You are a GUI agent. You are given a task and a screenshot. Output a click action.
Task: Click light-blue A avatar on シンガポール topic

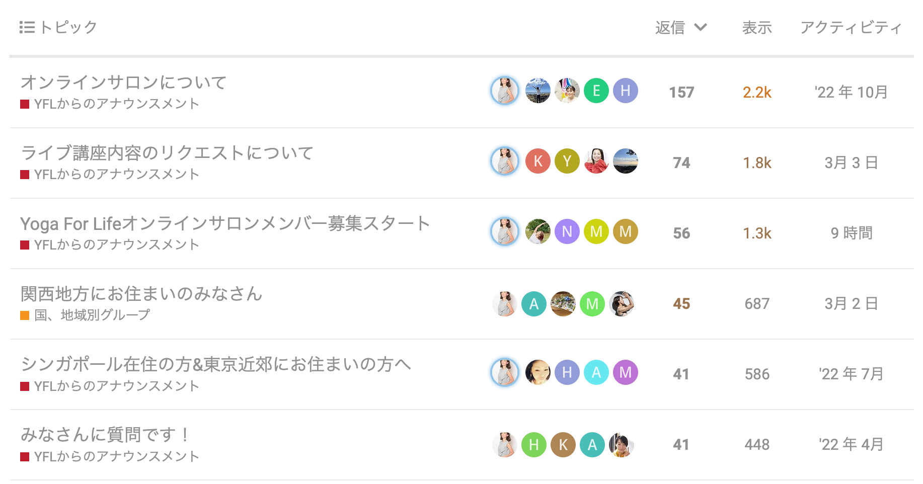(596, 373)
